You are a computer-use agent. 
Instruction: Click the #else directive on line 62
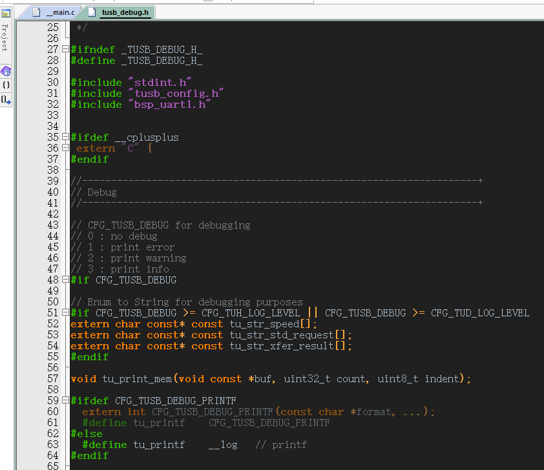[x=87, y=434]
